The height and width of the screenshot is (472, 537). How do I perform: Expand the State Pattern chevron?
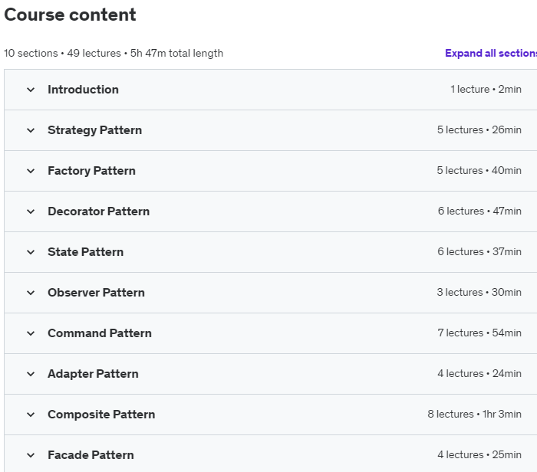tap(31, 252)
